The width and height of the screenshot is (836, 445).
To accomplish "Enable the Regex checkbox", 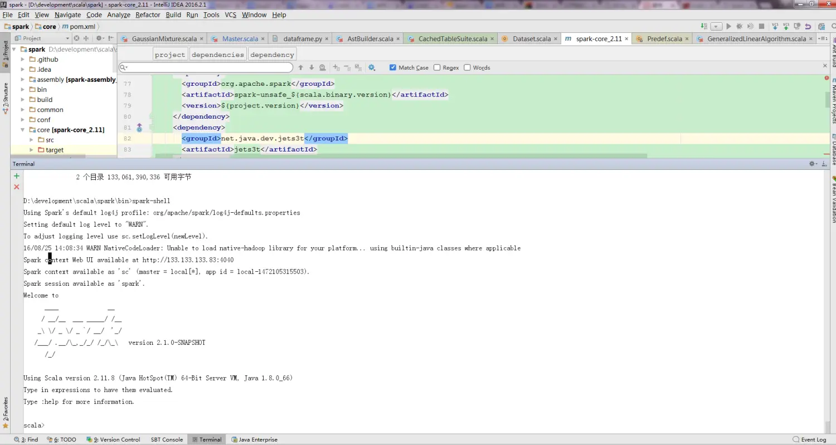I will point(437,67).
